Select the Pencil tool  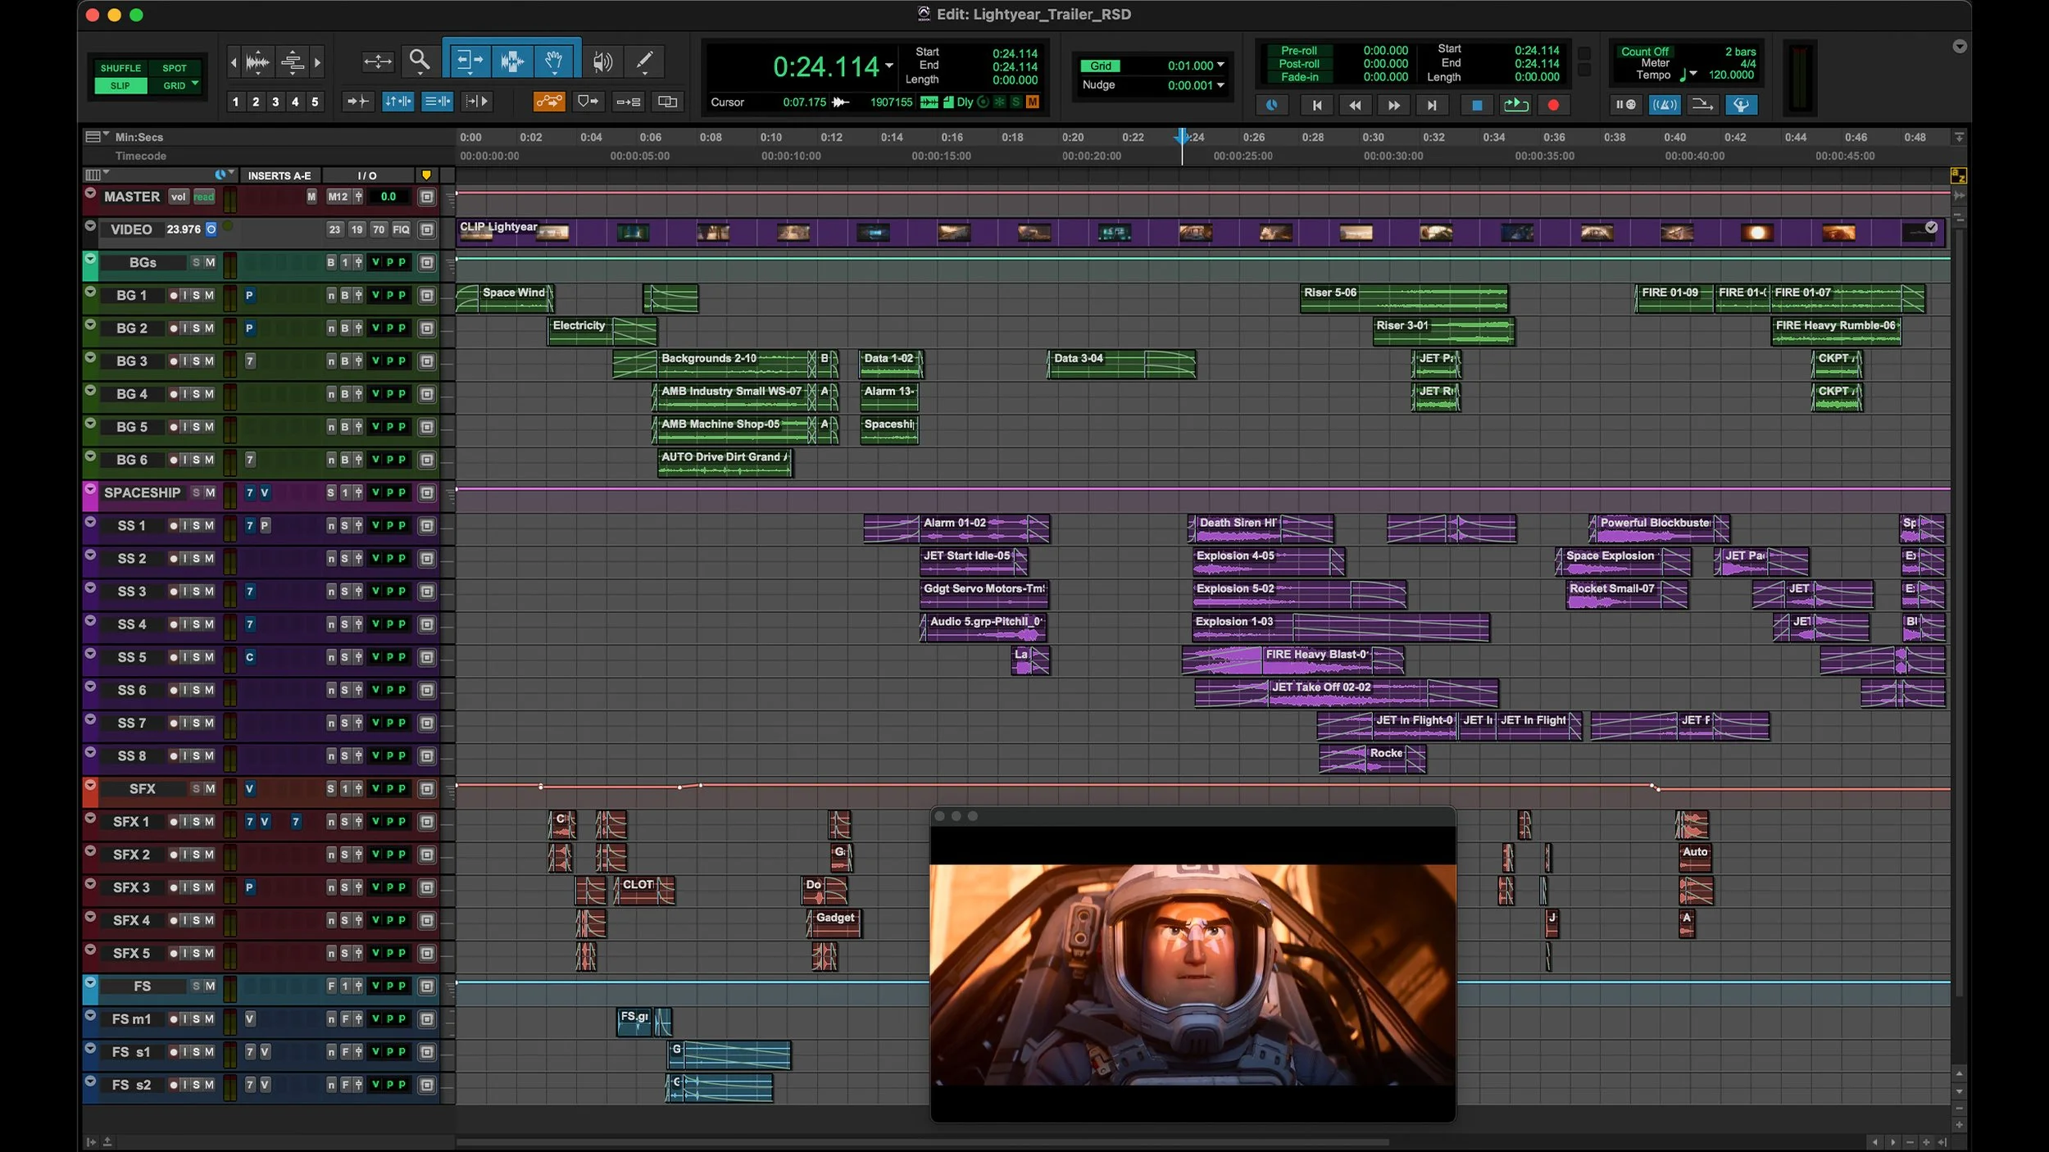644,61
